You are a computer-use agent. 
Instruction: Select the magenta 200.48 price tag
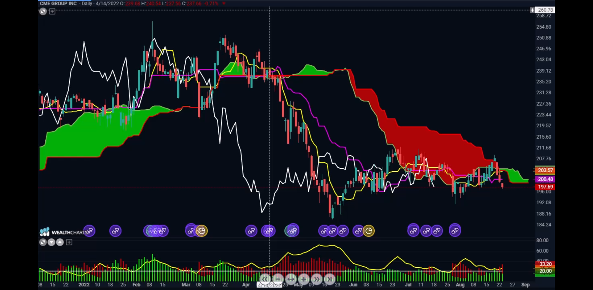545,179
